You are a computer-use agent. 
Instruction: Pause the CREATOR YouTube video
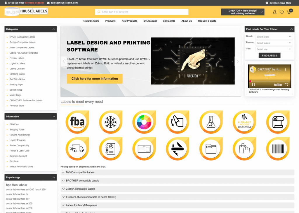pos(253,85)
